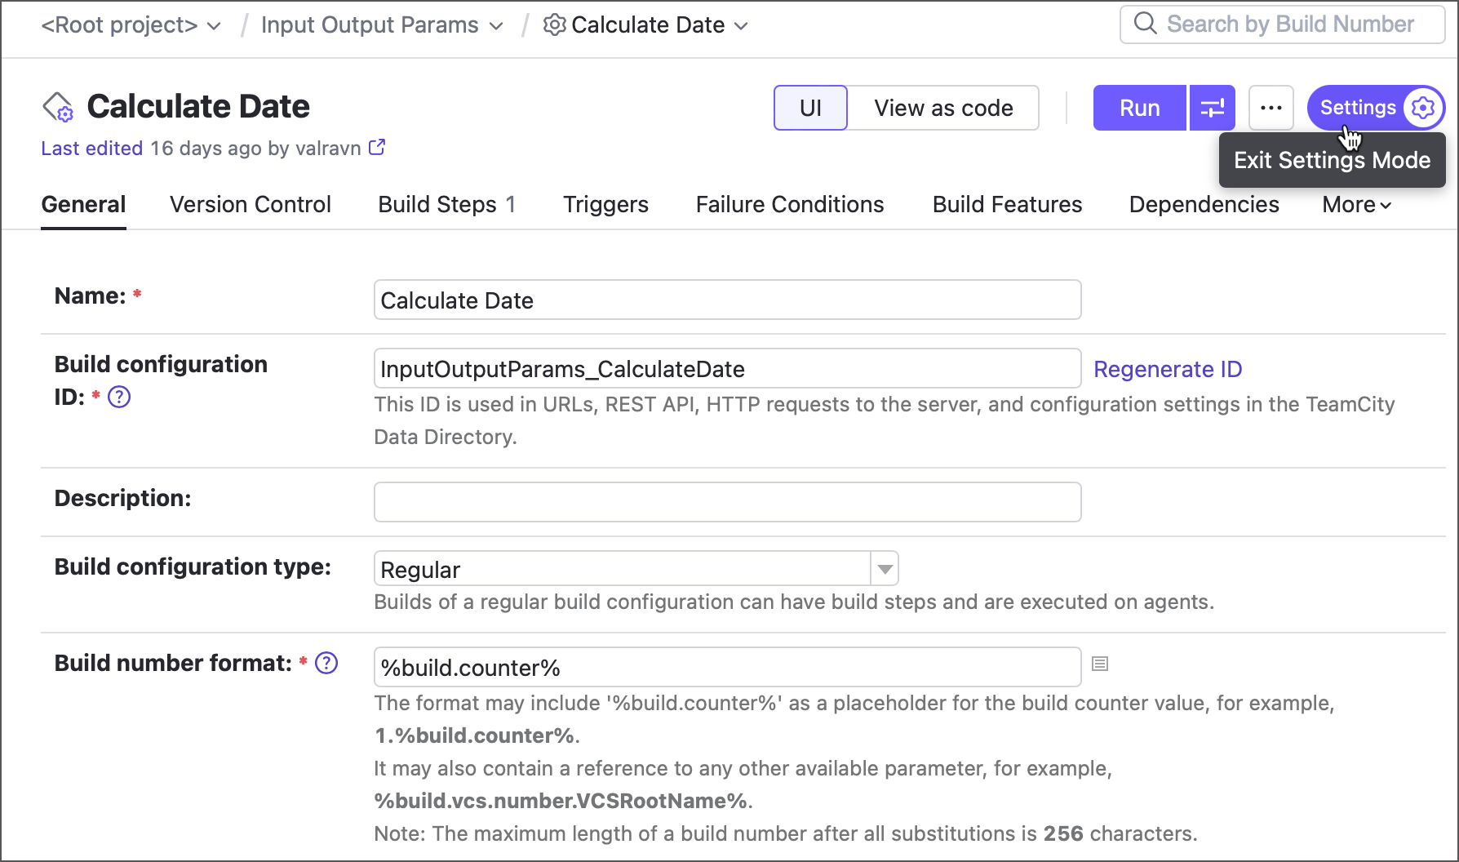Click help icon beside Build configuration ID
The image size is (1459, 862).
click(x=119, y=398)
